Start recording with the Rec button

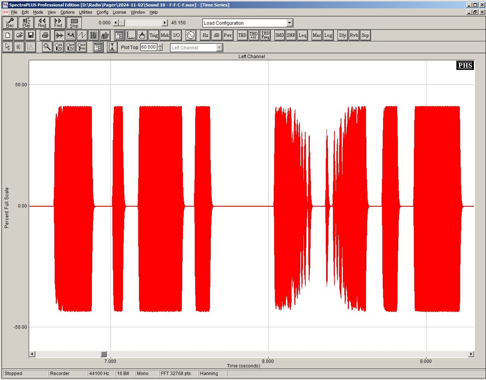10,23
